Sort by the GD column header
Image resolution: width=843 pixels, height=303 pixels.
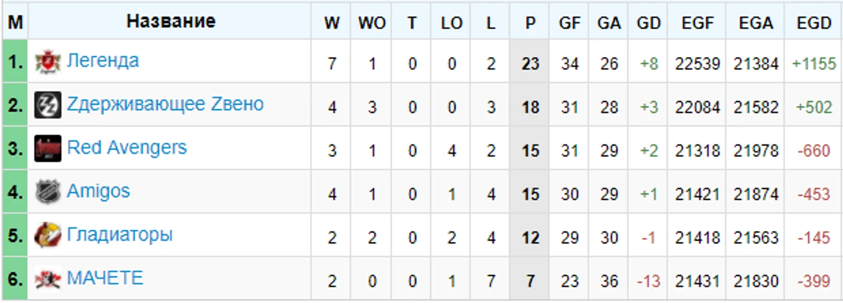coord(648,23)
